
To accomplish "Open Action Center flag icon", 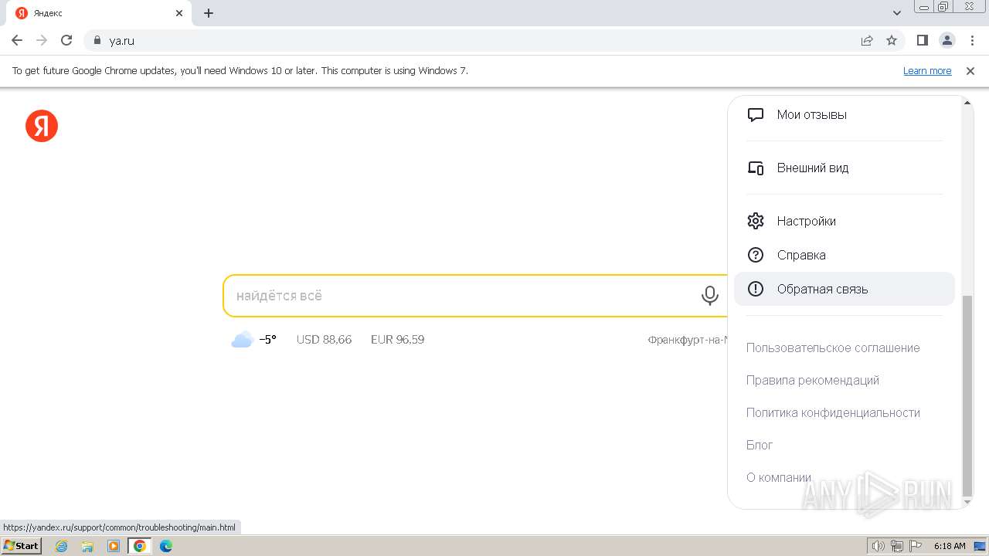I will point(916,546).
